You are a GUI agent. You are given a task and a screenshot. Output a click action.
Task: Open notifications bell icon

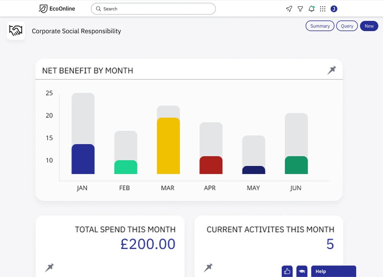pyautogui.click(x=312, y=9)
